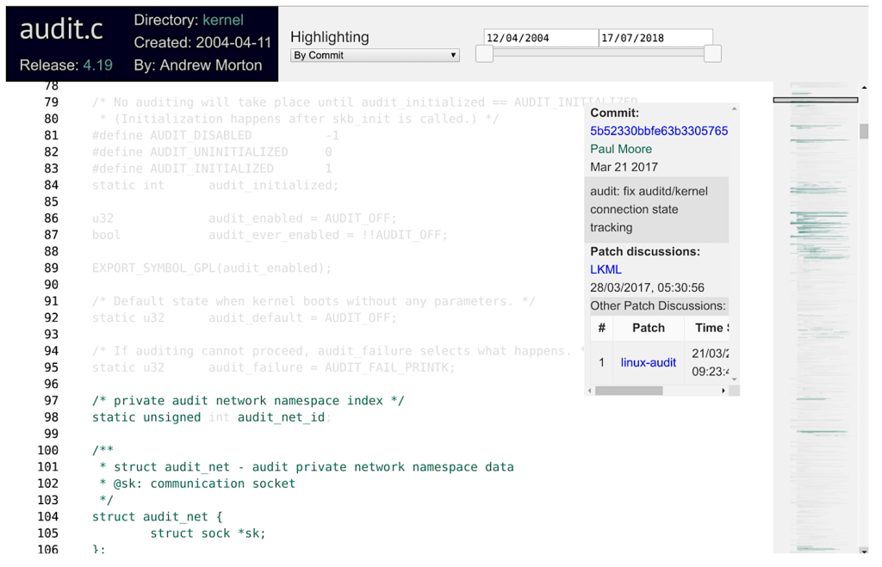Click the commit panel's scroll-down arrow
The width and height of the screenshot is (882, 567).
point(734,379)
